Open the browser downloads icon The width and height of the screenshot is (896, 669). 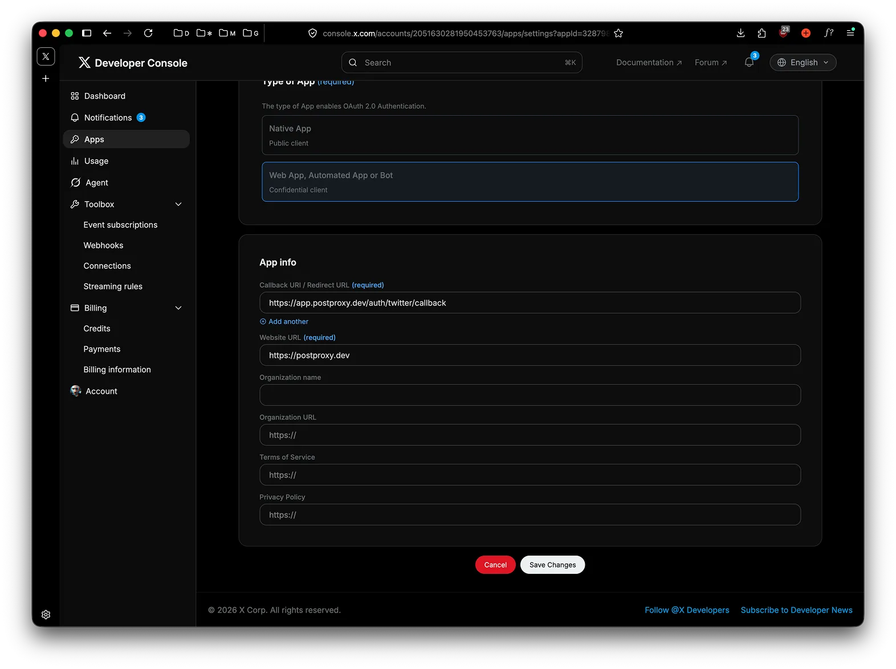[x=740, y=33]
